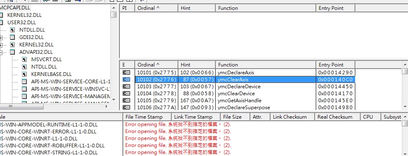
Task: Click down arrow of exports list scrollbar
Action: click(405, 106)
